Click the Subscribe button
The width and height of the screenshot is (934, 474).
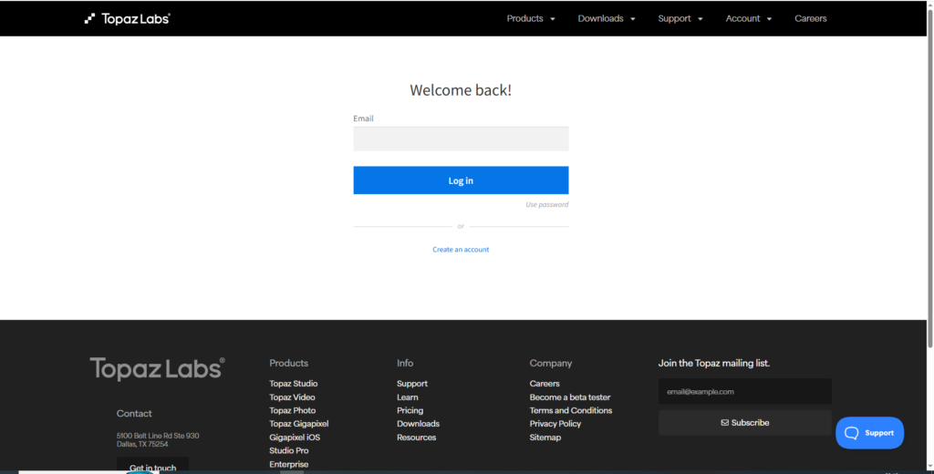point(744,423)
